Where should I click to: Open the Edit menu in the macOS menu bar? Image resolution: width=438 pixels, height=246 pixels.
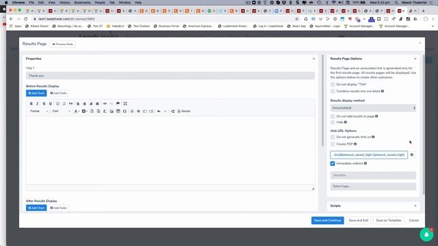pyautogui.click(x=41, y=3)
